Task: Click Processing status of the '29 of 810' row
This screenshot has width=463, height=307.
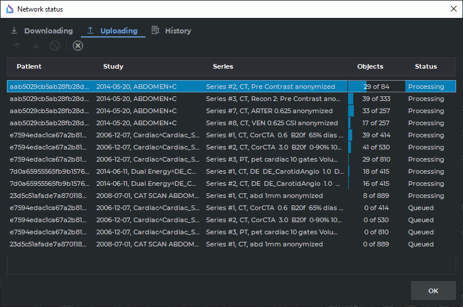Action: coord(426,159)
